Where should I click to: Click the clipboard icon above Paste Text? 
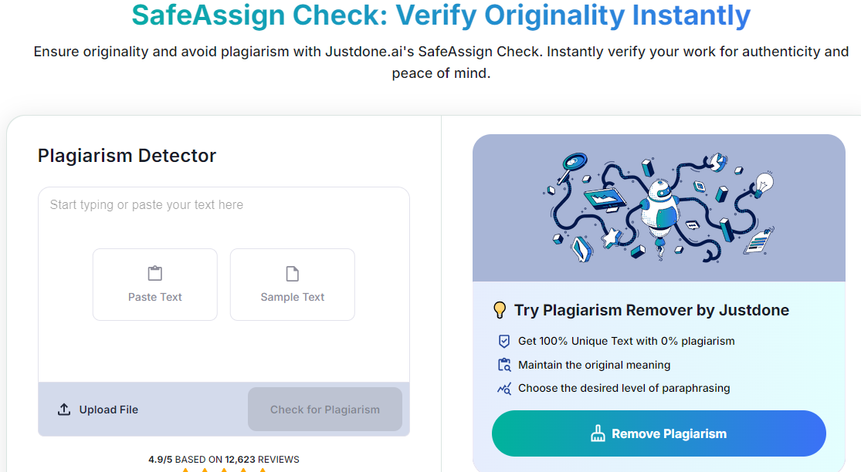point(155,274)
